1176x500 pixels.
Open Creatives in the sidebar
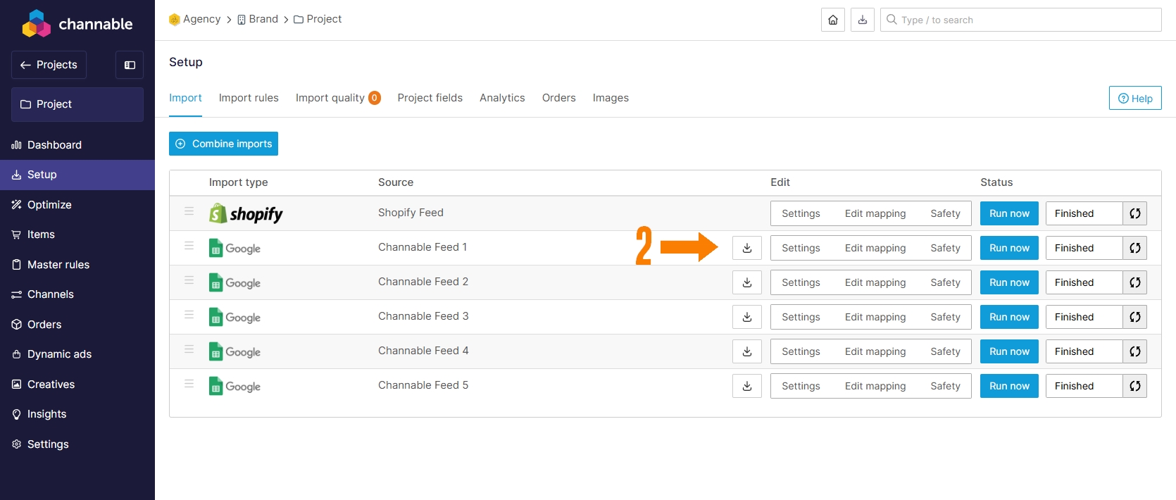(77, 385)
